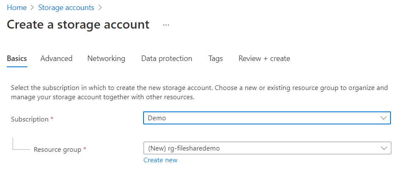This screenshot has height=169, width=396.
Task: Click the Resource group field label
Action: click(x=57, y=149)
